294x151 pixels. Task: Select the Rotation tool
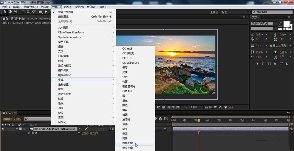click(23, 12)
